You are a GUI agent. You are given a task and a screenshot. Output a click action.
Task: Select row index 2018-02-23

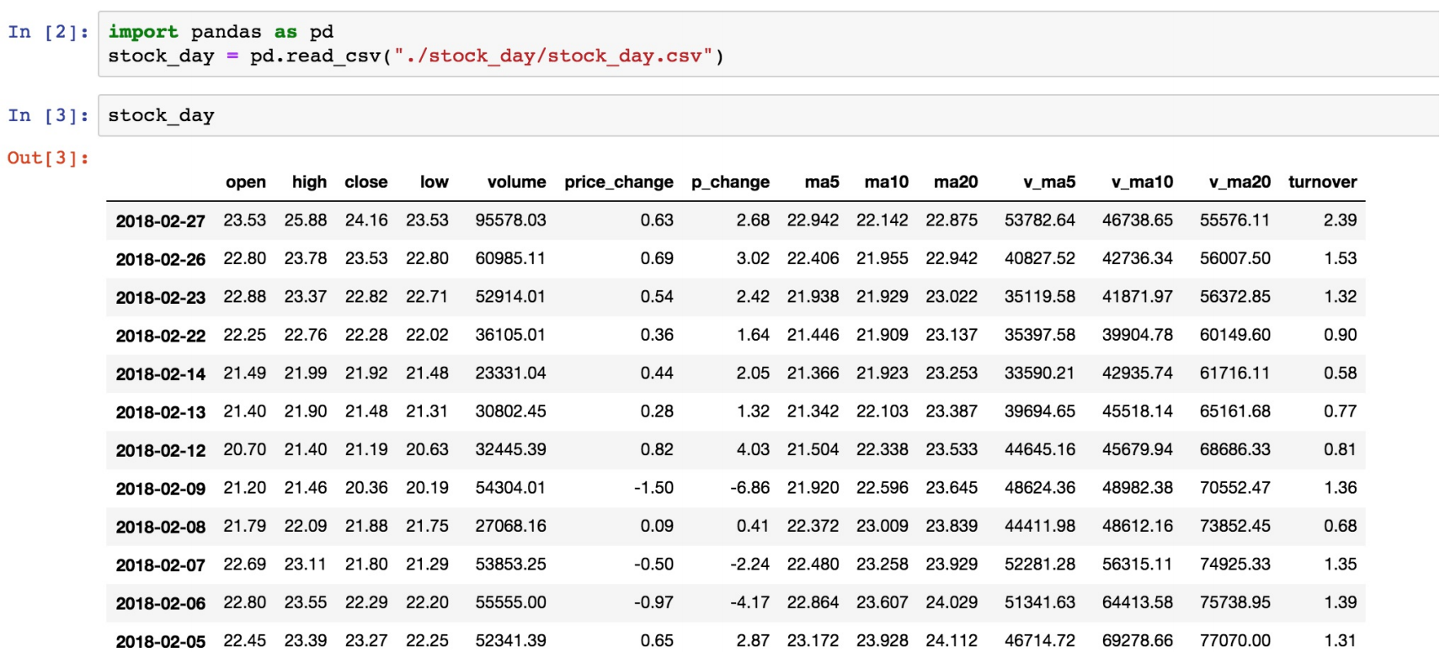coord(160,298)
